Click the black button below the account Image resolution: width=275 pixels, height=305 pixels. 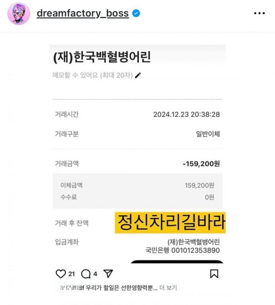[177, 262]
